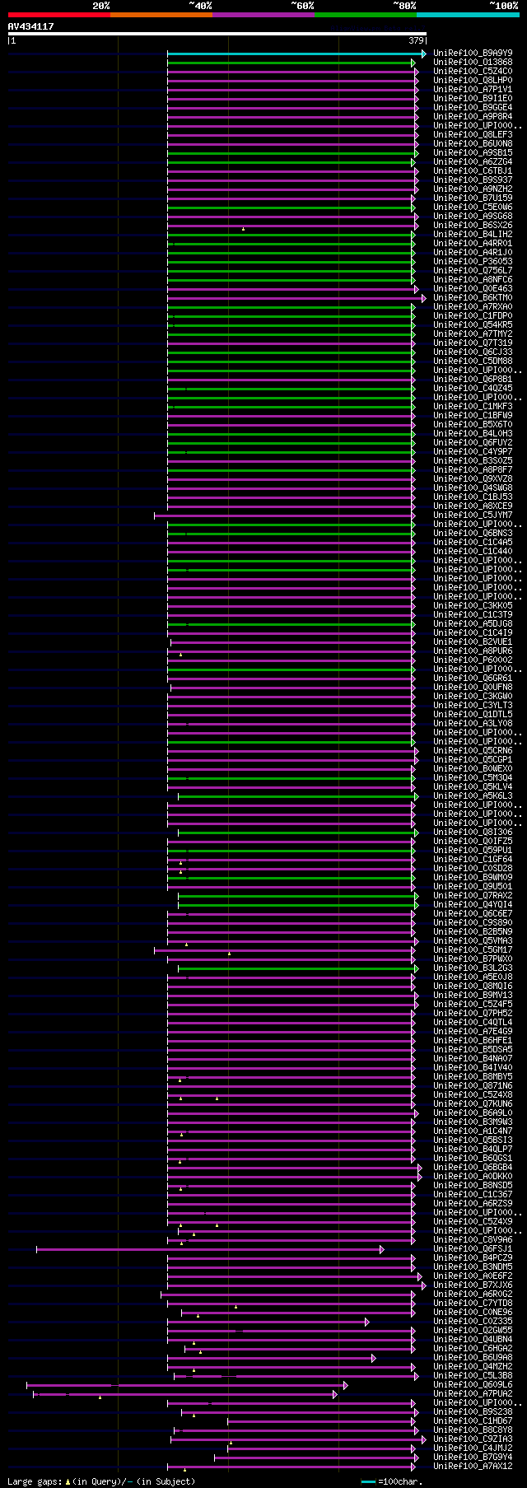This screenshot has width=527, height=1488.
Task: Open UniRef100_C5GM17 entry
Action: coord(473,950)
